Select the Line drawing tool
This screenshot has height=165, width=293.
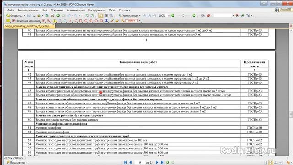point(76,21)
